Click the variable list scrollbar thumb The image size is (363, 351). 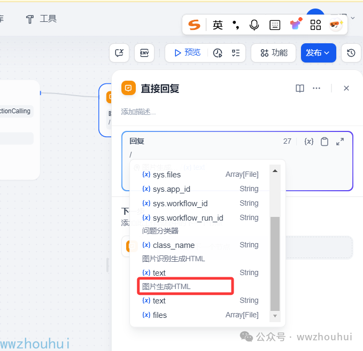click(x=275, y=264)
